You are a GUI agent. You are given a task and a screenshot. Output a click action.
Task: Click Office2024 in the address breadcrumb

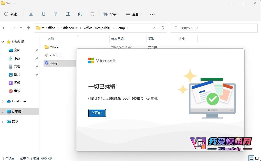(69, 28)
